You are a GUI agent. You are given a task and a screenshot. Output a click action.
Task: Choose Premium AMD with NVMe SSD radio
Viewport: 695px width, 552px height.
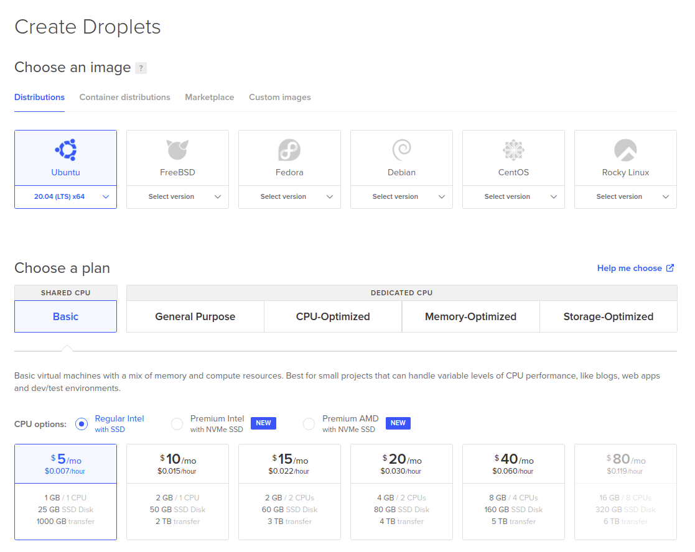click(x=309, y=423)
